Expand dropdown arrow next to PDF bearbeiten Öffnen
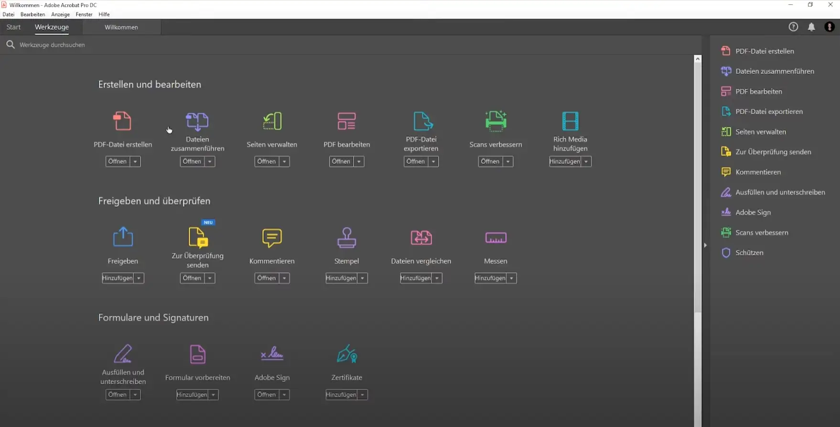This screenshot has width=840, height=427. point(359,162)
